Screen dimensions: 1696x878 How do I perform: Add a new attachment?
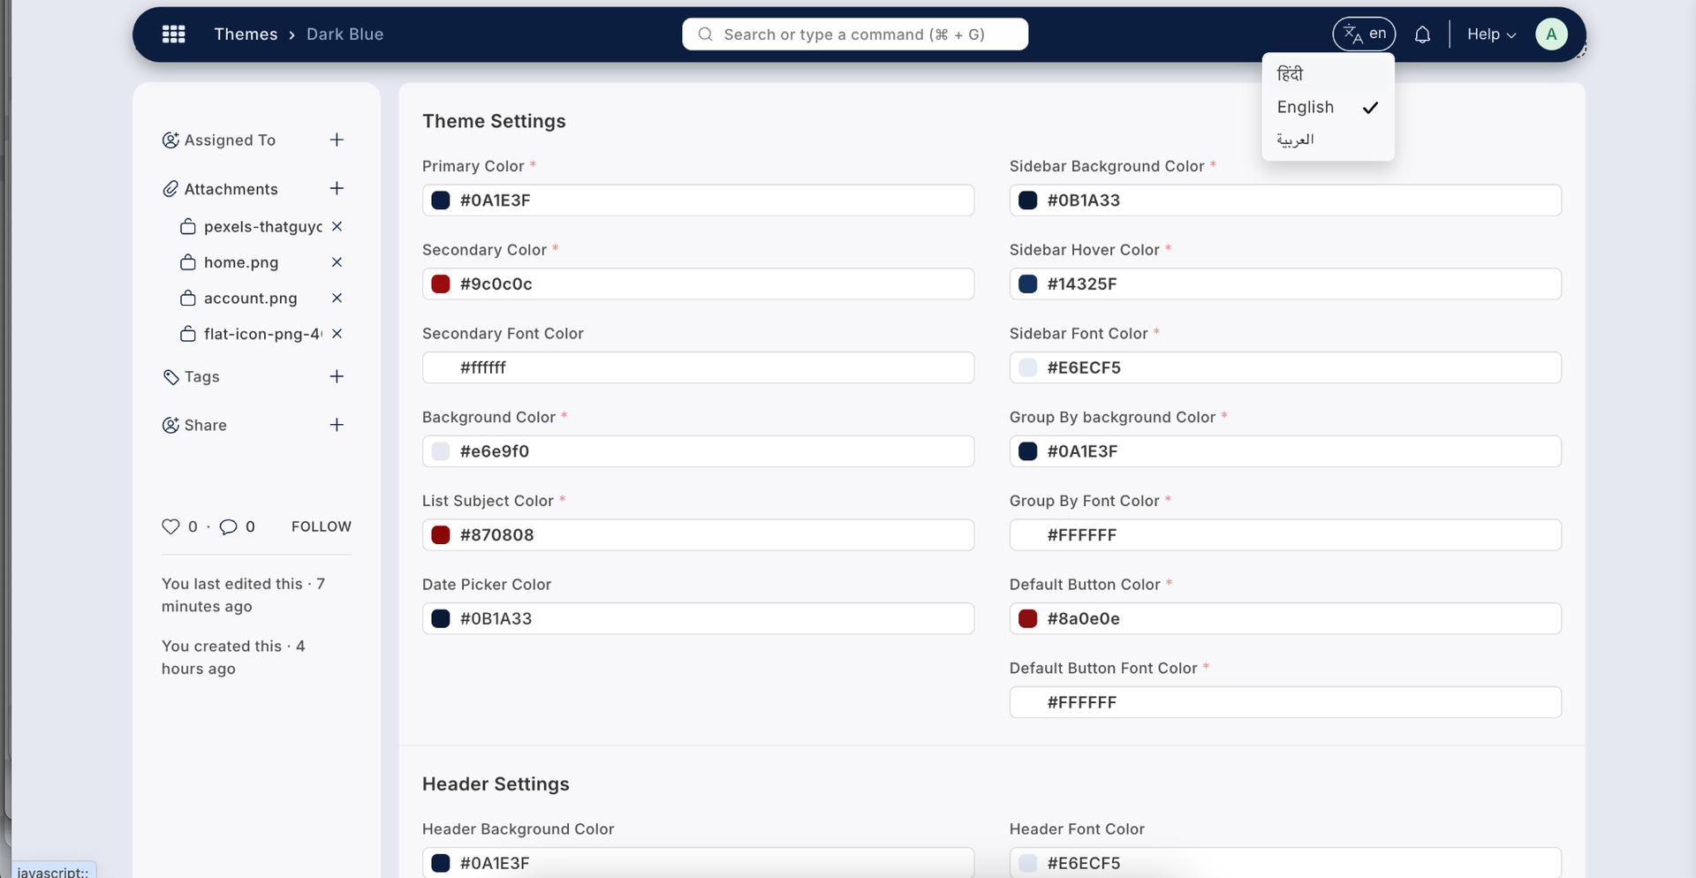(337, 188)
